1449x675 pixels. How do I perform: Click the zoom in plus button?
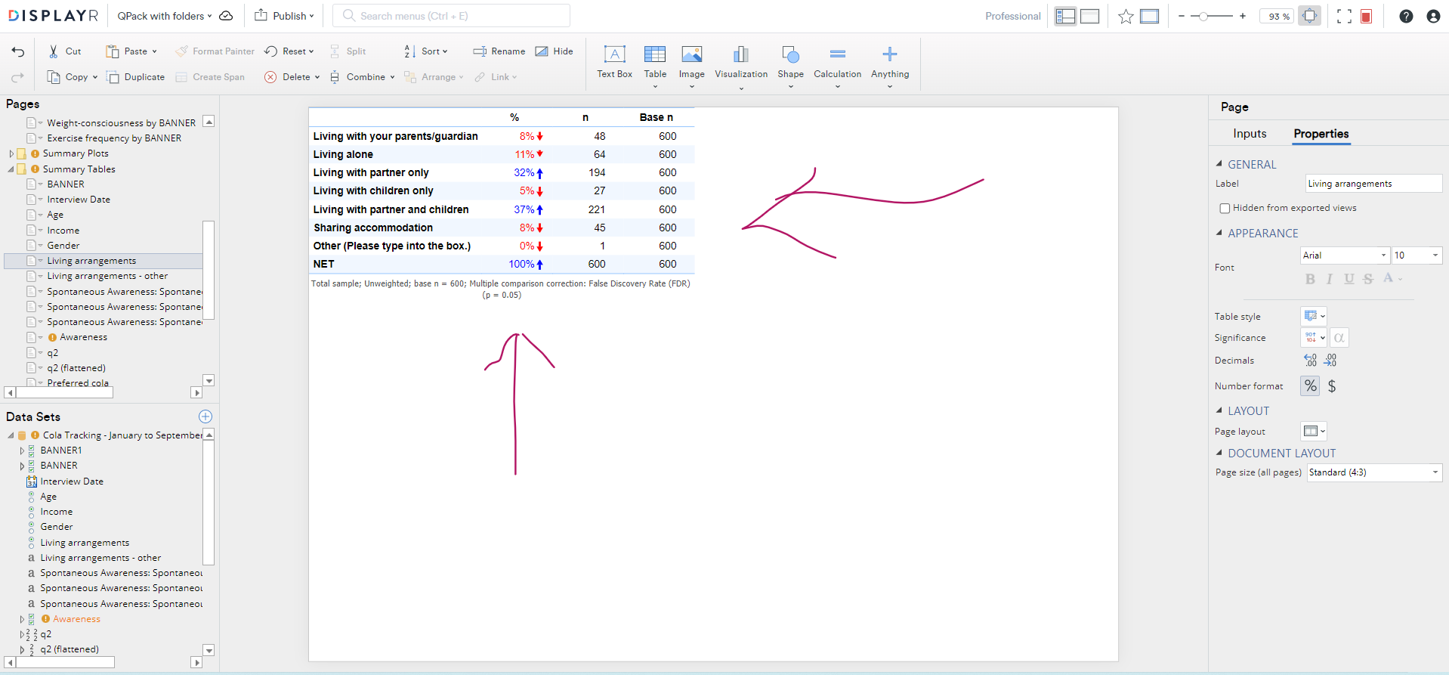point(1243,16)
